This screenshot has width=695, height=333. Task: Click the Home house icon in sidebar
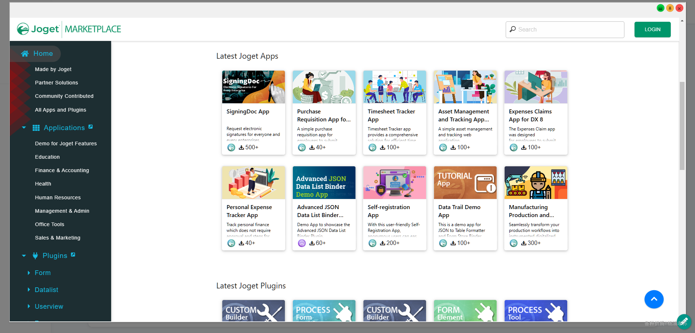point(25,54)
